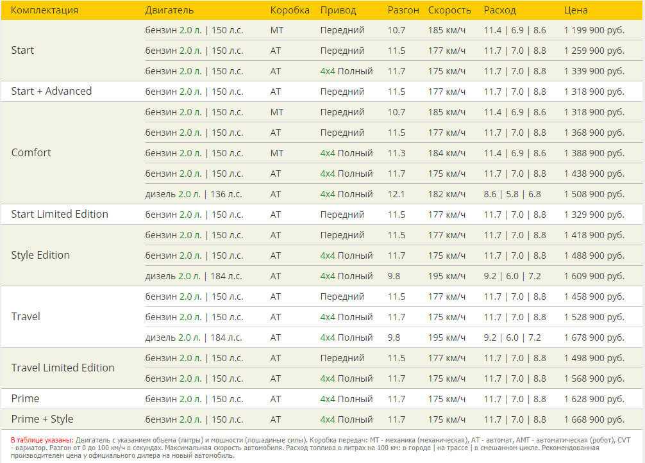Select the 12.1 acceleration value
645x463 pixels.
[x=396, y=194]
